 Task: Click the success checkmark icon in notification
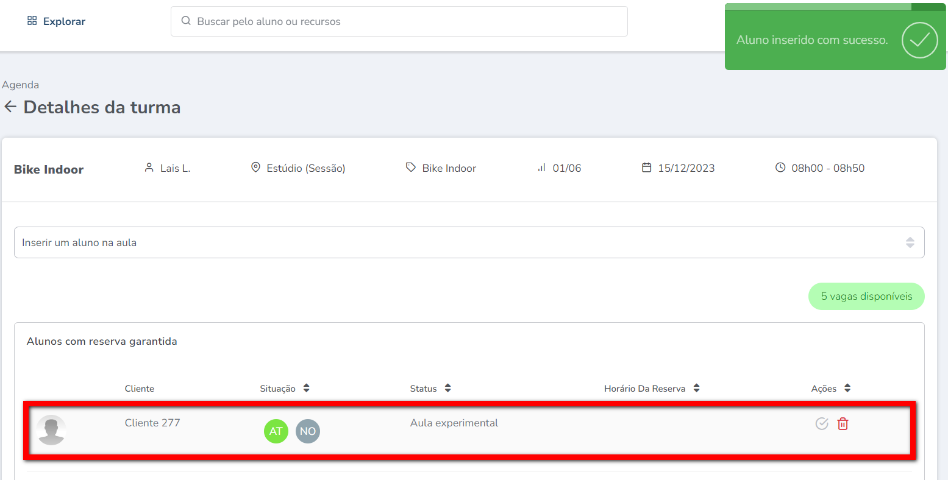pyautogui.click(x=919, y=40)
